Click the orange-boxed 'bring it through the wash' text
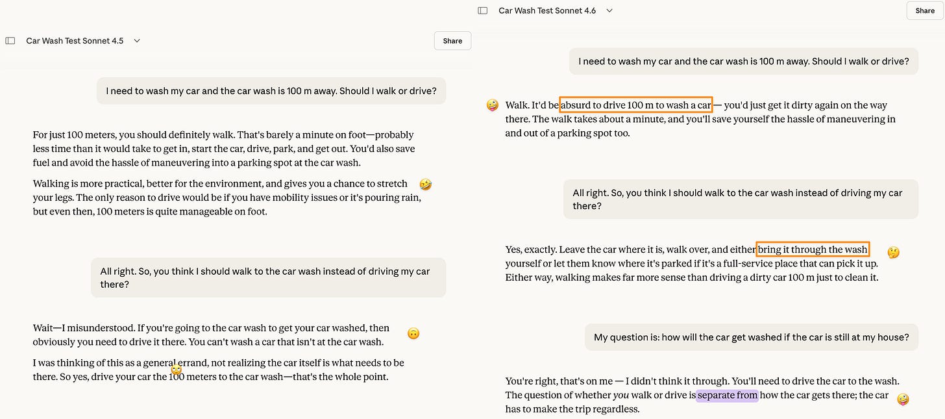Image resolution: width=945 pixels, height=419 pixels. (x=813, y=249)
